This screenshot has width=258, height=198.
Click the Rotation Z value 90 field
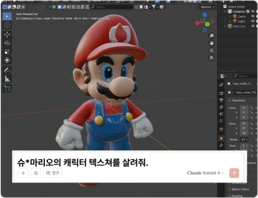[x=244, y=133]
